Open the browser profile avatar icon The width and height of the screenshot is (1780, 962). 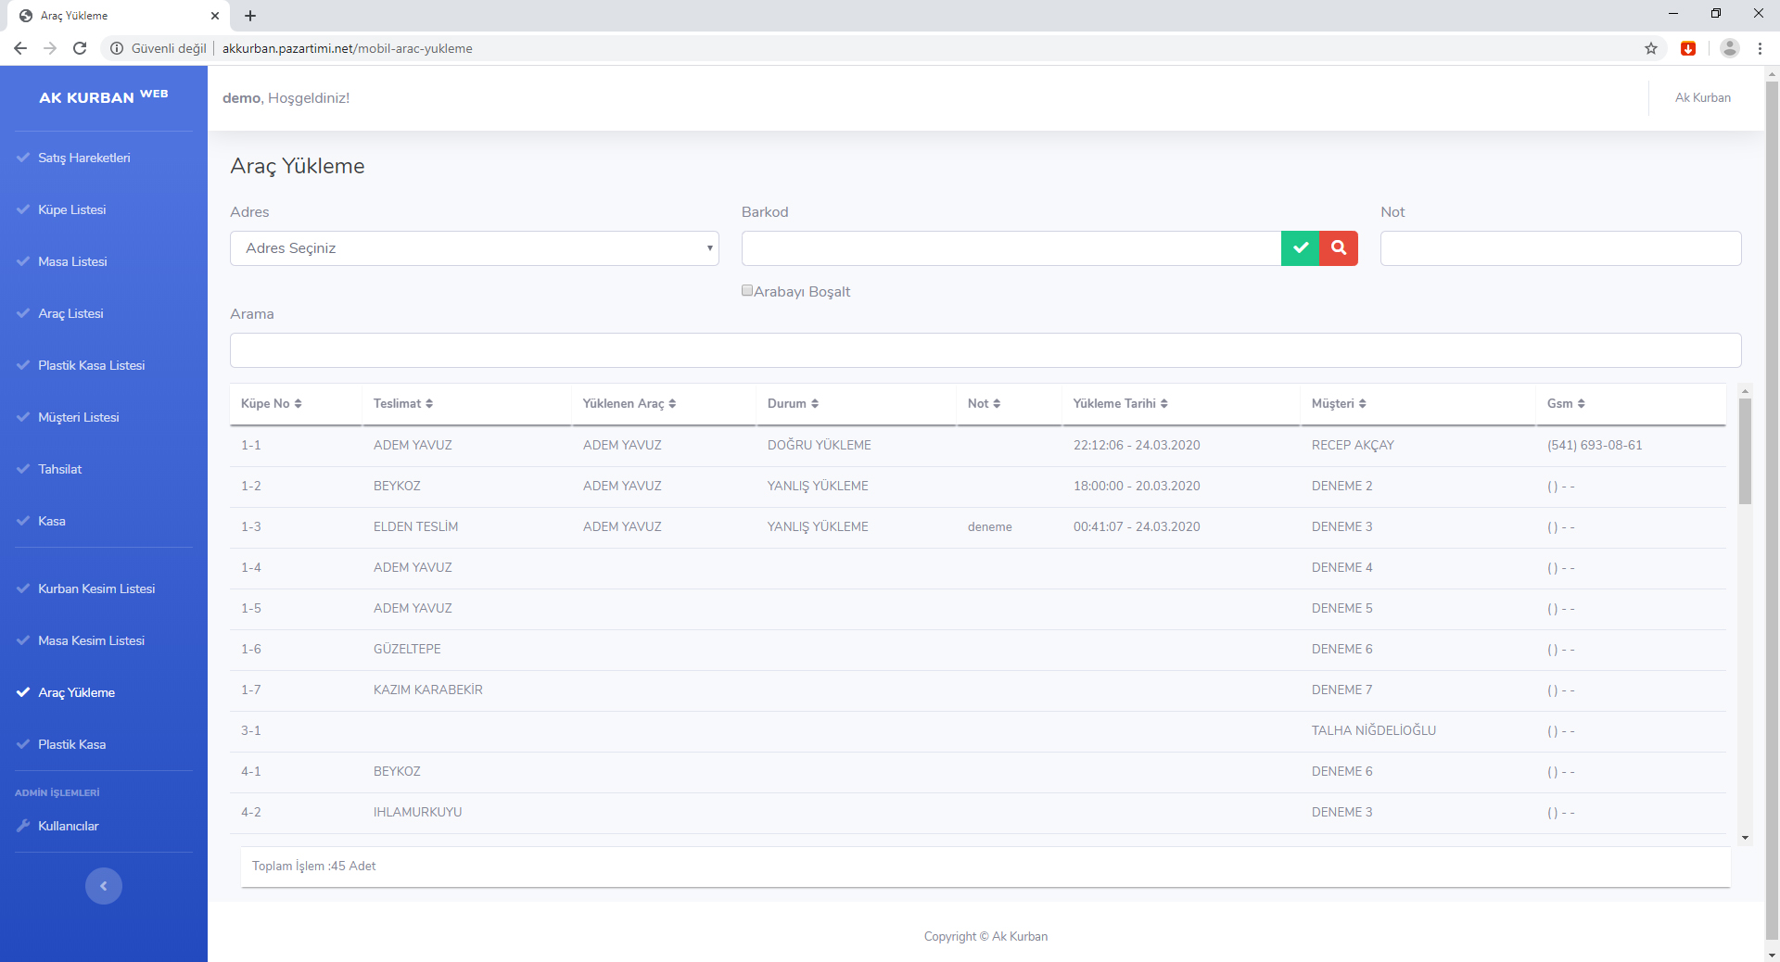tap(1729, 48)
